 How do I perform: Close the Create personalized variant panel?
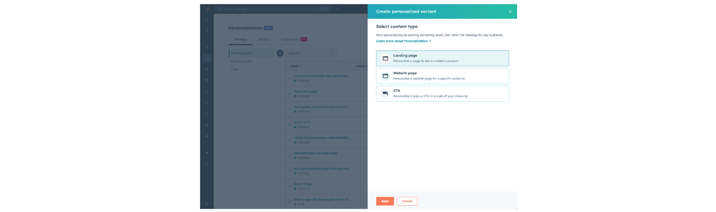coord(510,11)
